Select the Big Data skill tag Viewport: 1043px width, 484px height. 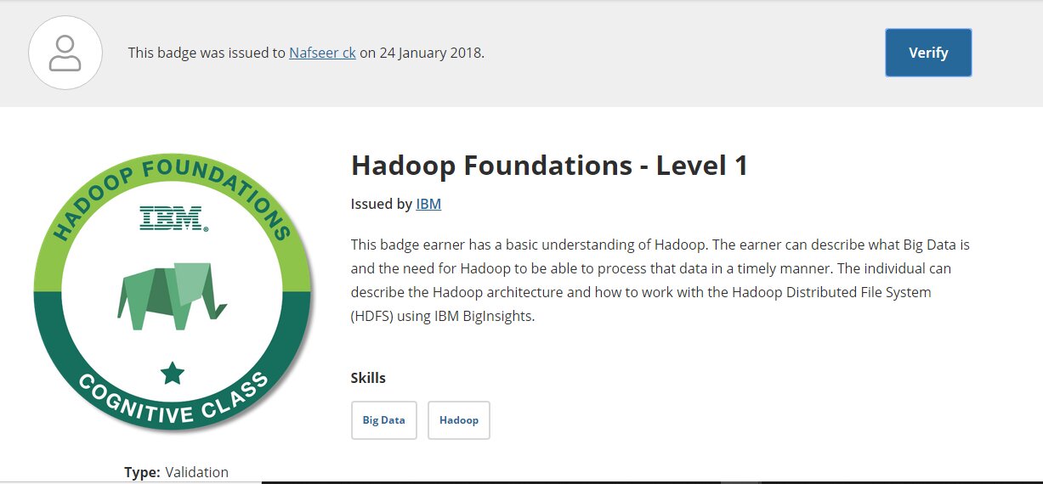pos(384,420)
